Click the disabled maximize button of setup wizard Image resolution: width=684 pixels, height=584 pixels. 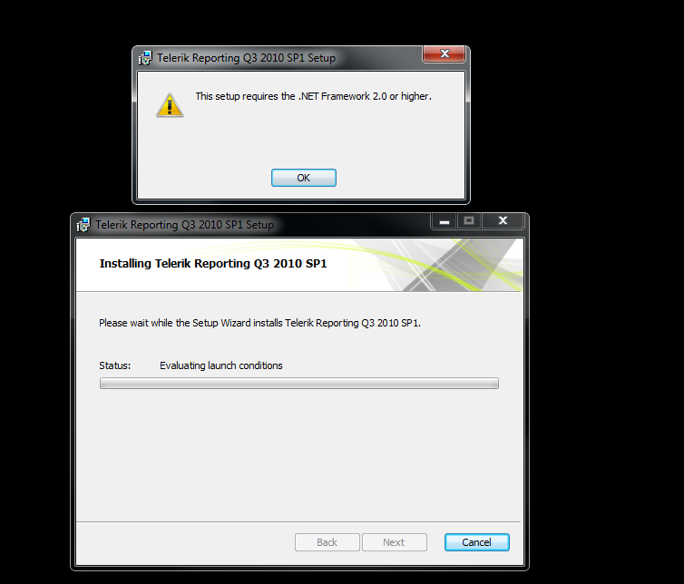469,220
